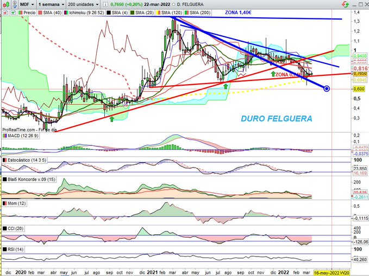Click the MACD indicator color icon
369x276 pixels.
pyautogui.click(x=5, y=136)
